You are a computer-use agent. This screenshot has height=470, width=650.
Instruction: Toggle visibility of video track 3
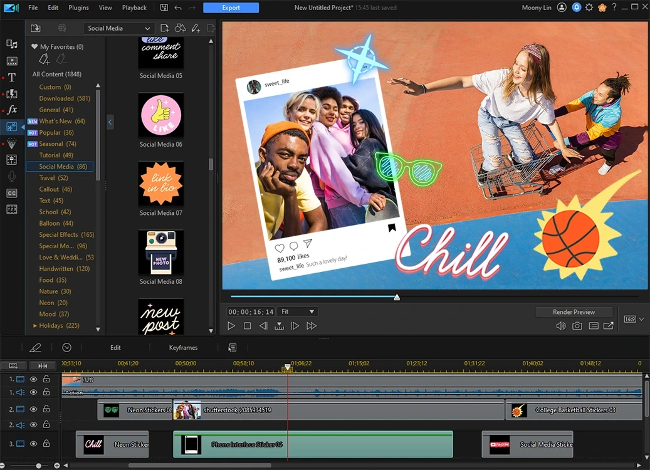pyautogui.click(x=34, y=444)
